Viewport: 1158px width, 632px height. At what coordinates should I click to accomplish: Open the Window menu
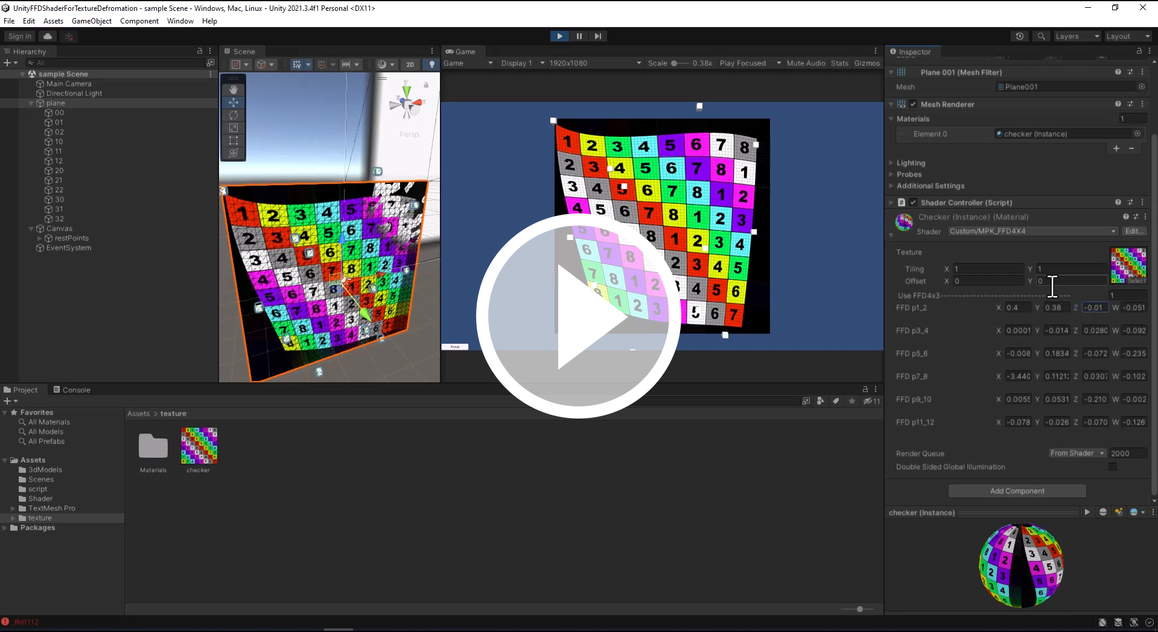[x=180, y=21]
